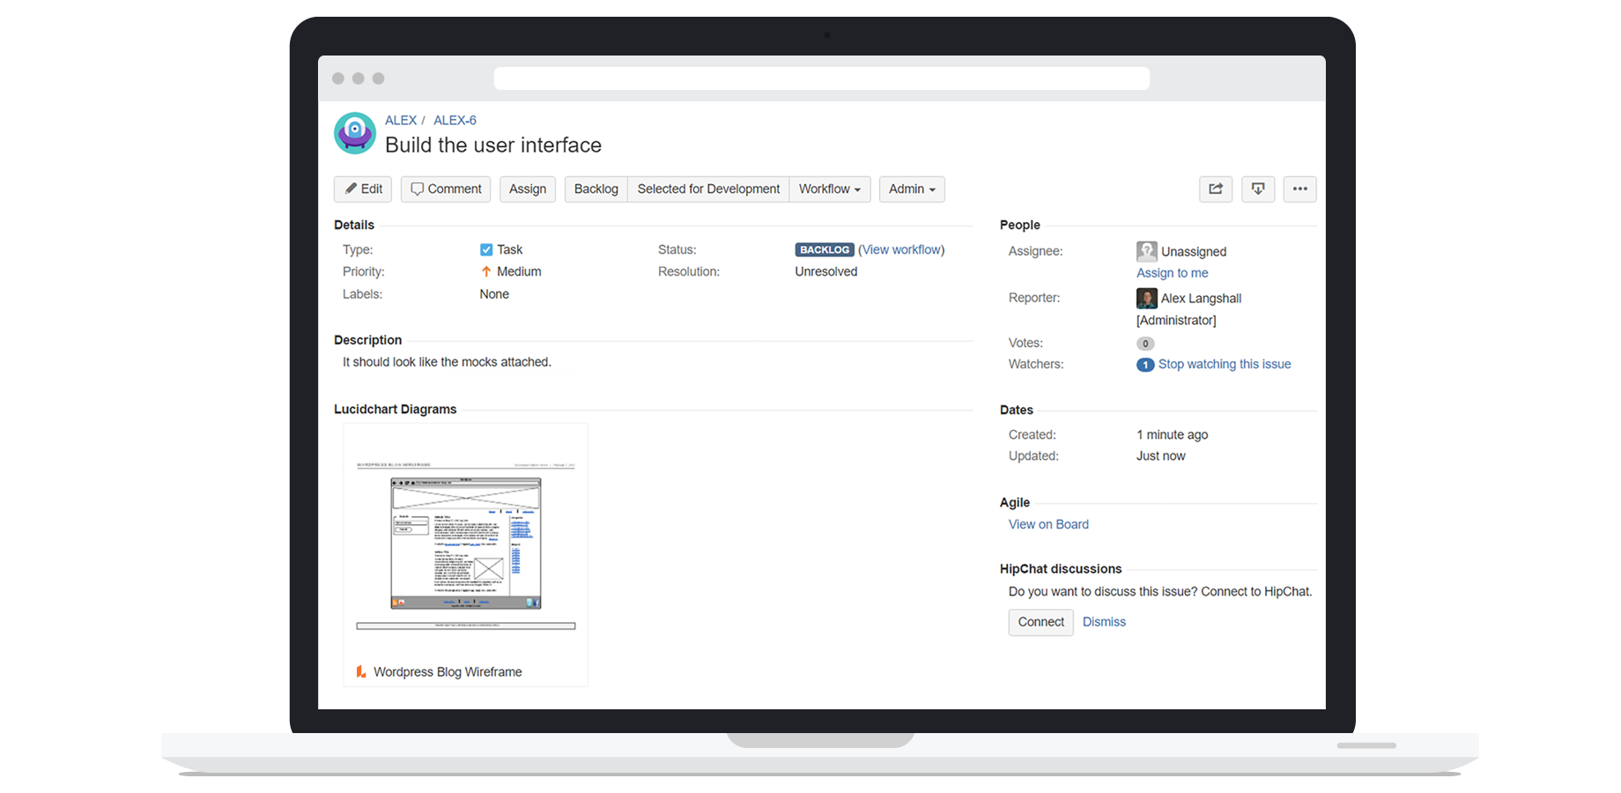Click the Lucidchart logo beside Wordpress Blog Wireframe
The image size is (1621, 793).
(x=361, y=671)
